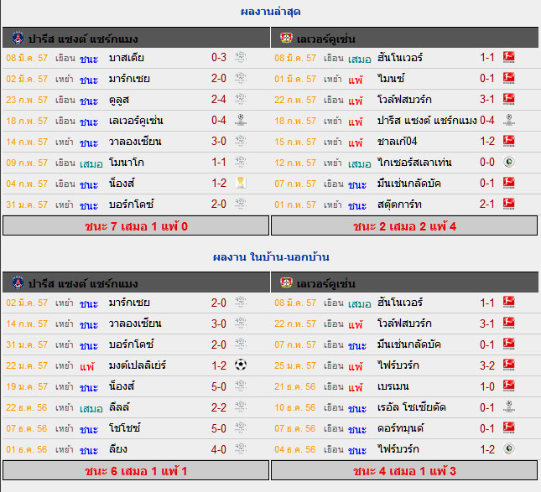
Task: Click the date 15 ก.พ. 57
Action: pos(295,142)
